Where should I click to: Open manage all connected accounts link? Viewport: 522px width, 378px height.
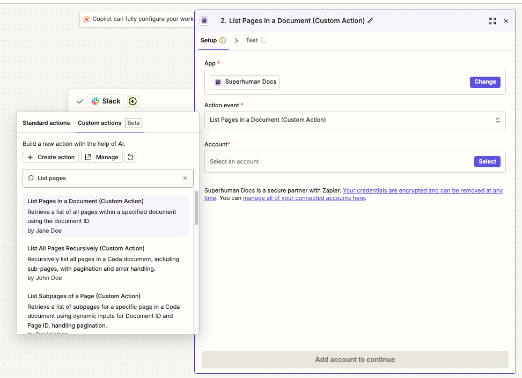point(304,198)
